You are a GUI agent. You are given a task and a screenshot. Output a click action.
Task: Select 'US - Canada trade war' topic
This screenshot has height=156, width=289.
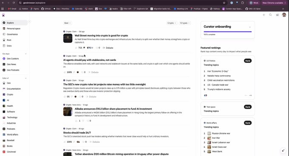pyautogui.click(x=218, y=85)
